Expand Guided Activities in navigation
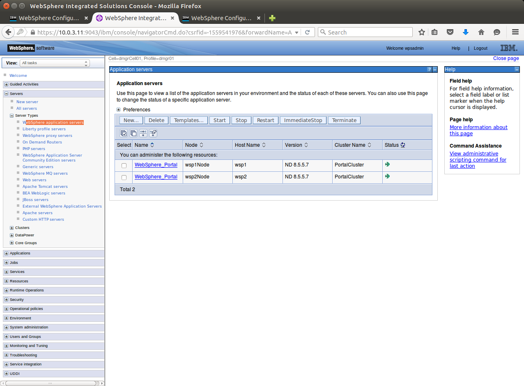524x386 pixels. click(x=6, y=84)
